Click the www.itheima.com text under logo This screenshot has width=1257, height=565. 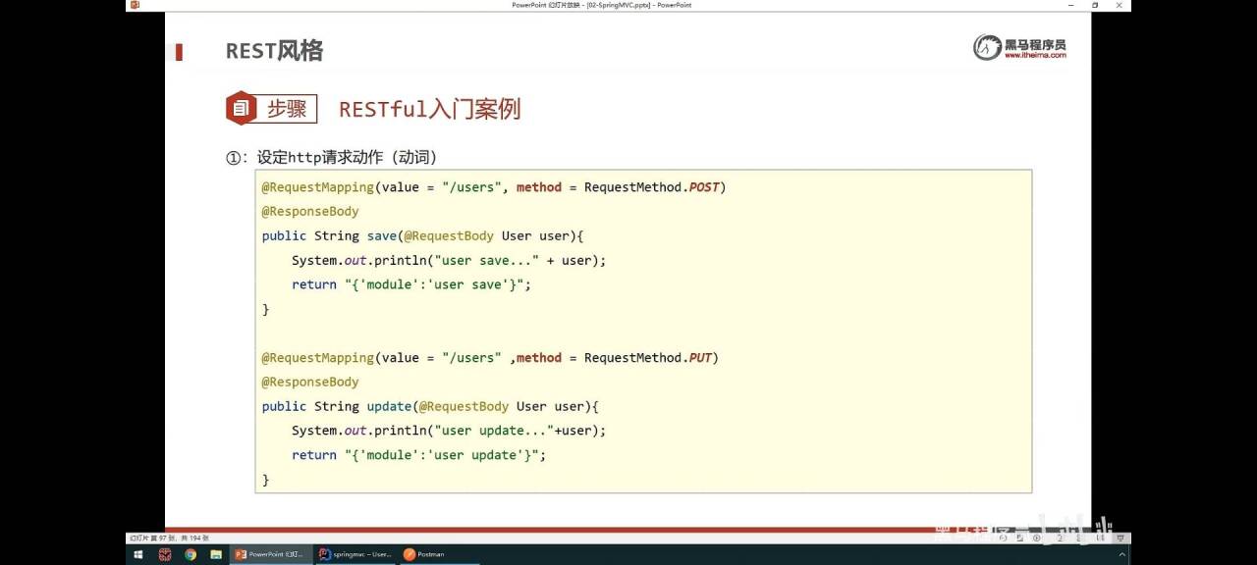pyautogui.click(x=1034, y=56)
